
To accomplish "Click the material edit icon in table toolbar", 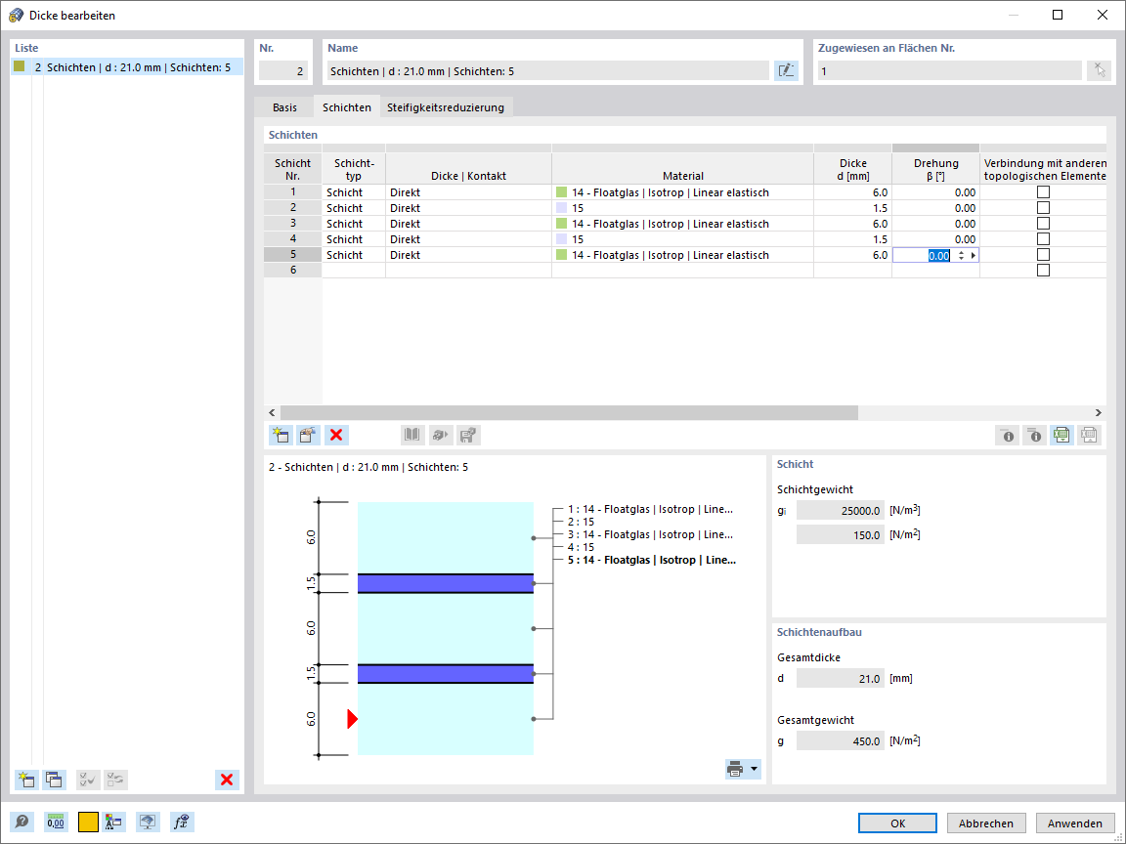I will 468,435.
